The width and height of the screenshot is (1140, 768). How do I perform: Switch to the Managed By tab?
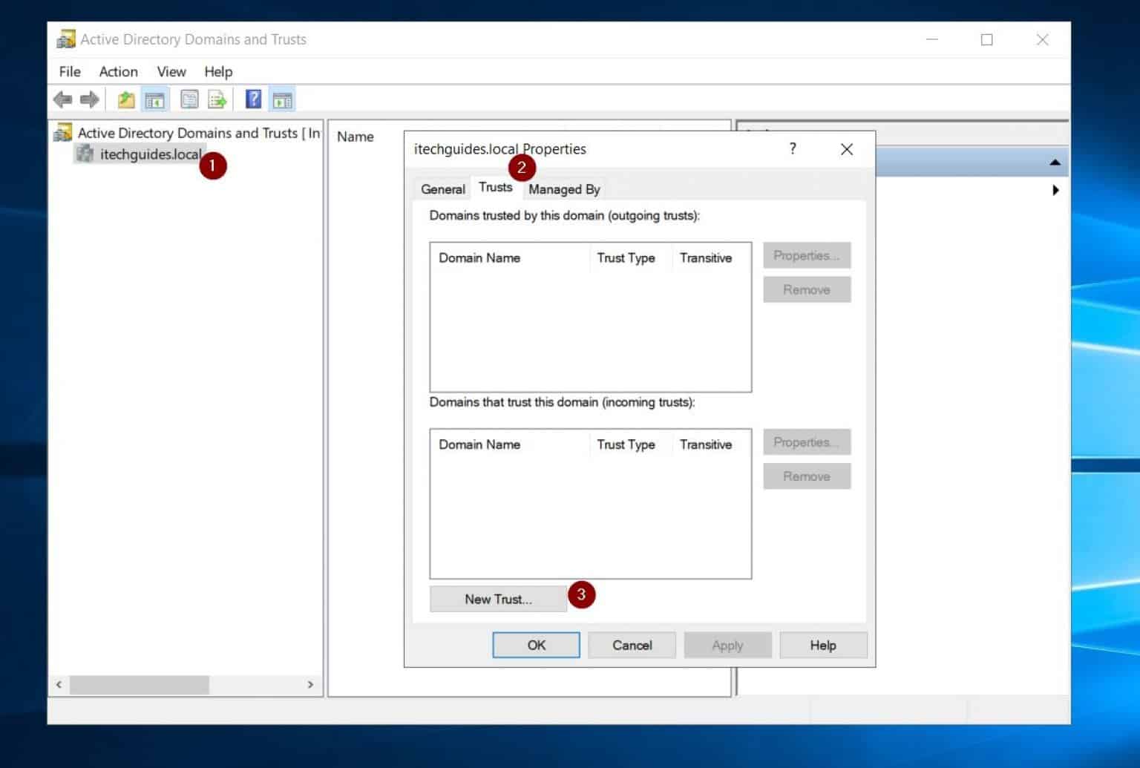click(564, 189)
